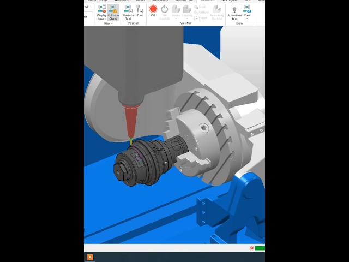Open the orange app icon on the taskbar
Image resolution: width=349 pixels, height=262 pixels.
point(90,257)
